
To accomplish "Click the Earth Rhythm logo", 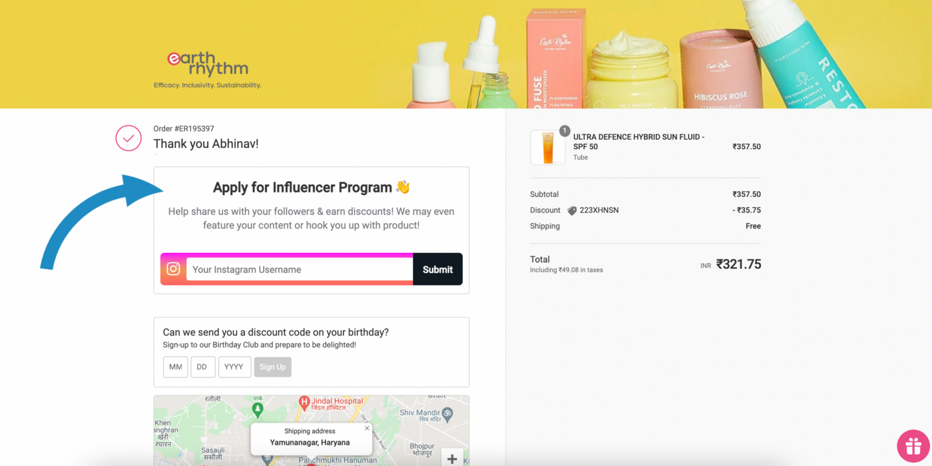I will click(x=207, y=64).
